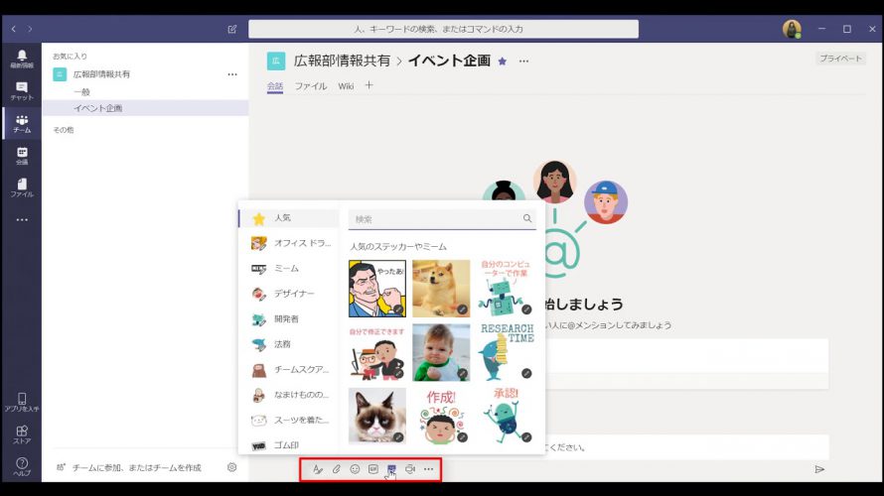Pick the 作成! sticker
The image size is (884, 496).
pos(441,416)
